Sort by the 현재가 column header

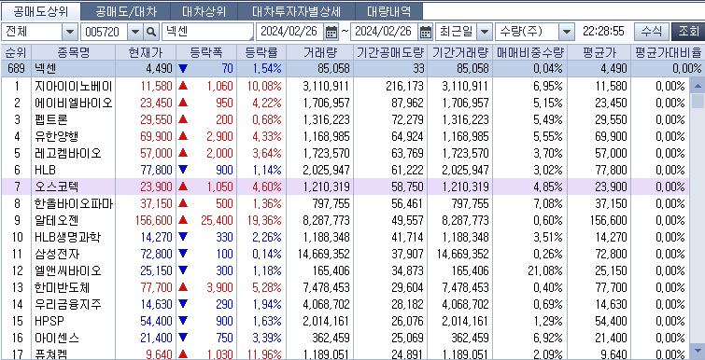tap(146, 52)
